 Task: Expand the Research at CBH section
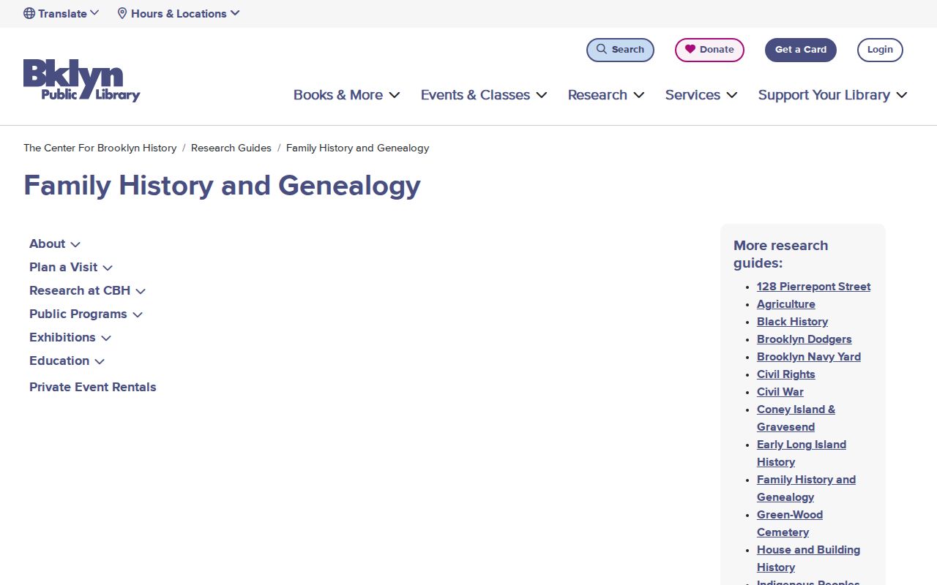[x=88, y=290]
